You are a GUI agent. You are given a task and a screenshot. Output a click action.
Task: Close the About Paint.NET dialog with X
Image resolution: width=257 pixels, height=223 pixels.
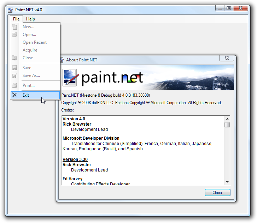tap(227, 58)
